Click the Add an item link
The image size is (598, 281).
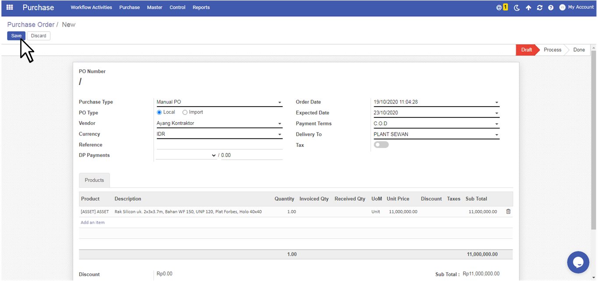(92, 223)
